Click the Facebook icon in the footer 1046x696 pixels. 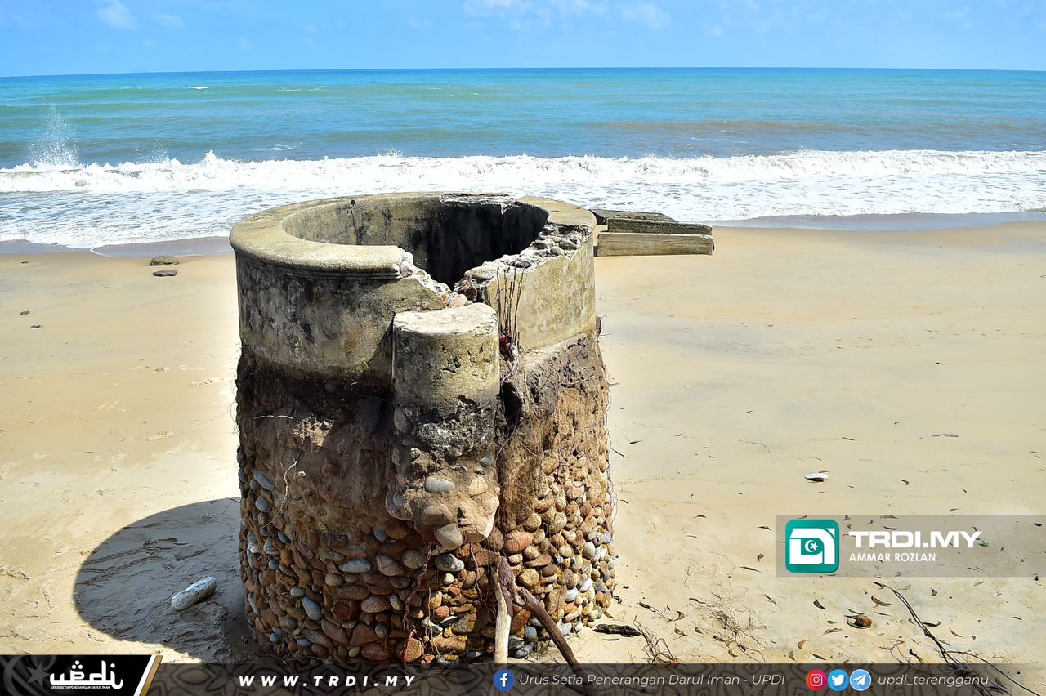tap(503, 680)
